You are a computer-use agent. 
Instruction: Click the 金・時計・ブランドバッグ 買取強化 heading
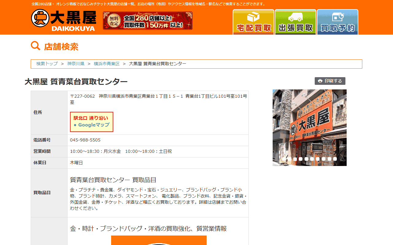click(148, 228)
